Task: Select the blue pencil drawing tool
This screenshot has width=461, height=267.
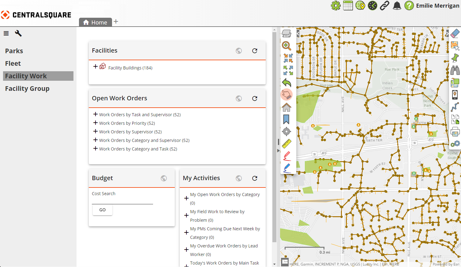Action: coord(287,169)
